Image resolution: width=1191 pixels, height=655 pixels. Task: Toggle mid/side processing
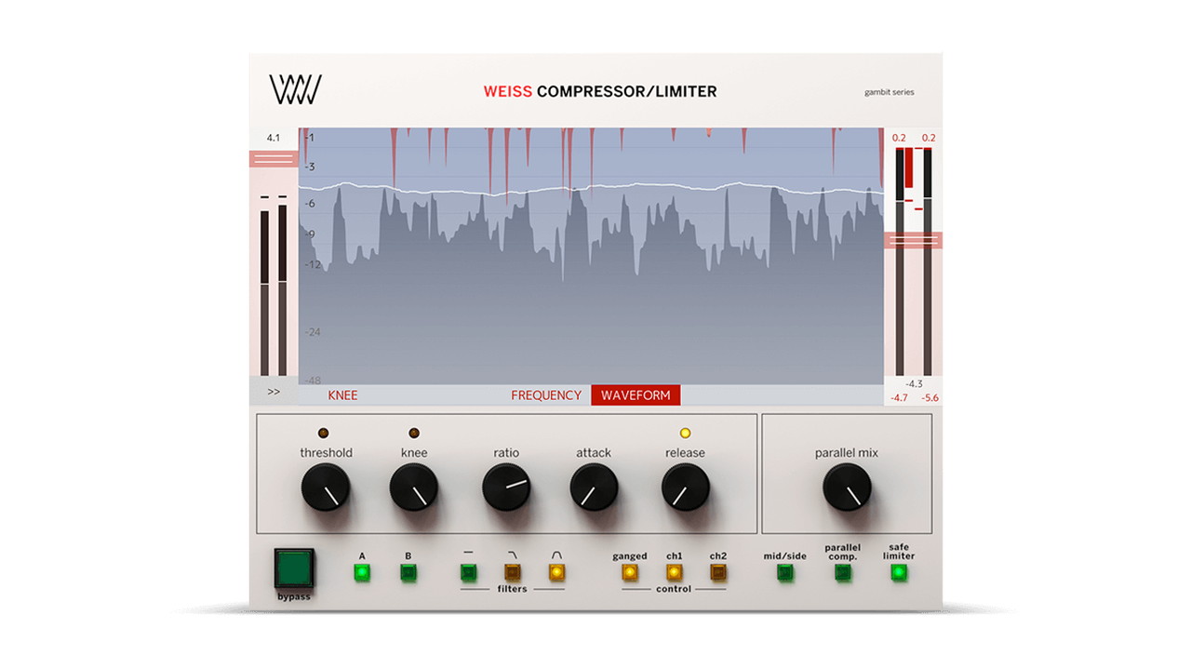(x=784, y=572)
